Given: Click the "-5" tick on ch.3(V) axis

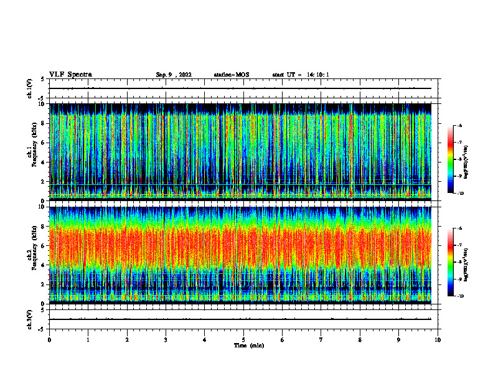Looking at the screenshot, I should click(x=42, y=329).
